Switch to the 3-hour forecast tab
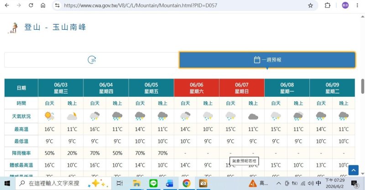365x190 pixels. [x=92, y=60]
